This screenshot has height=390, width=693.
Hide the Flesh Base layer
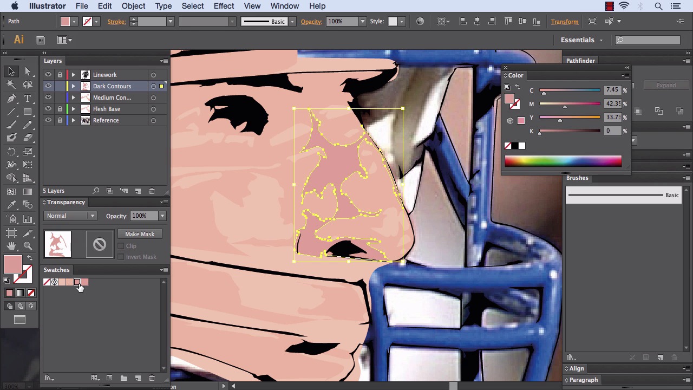[48, 109]
